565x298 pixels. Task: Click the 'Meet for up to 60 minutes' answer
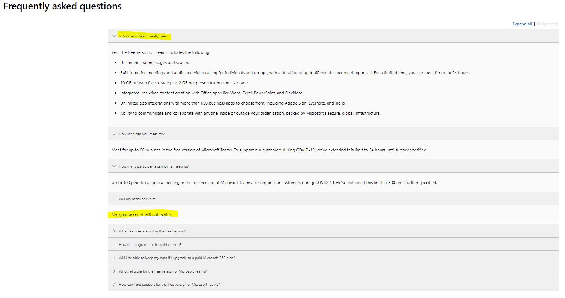[269, 150]
